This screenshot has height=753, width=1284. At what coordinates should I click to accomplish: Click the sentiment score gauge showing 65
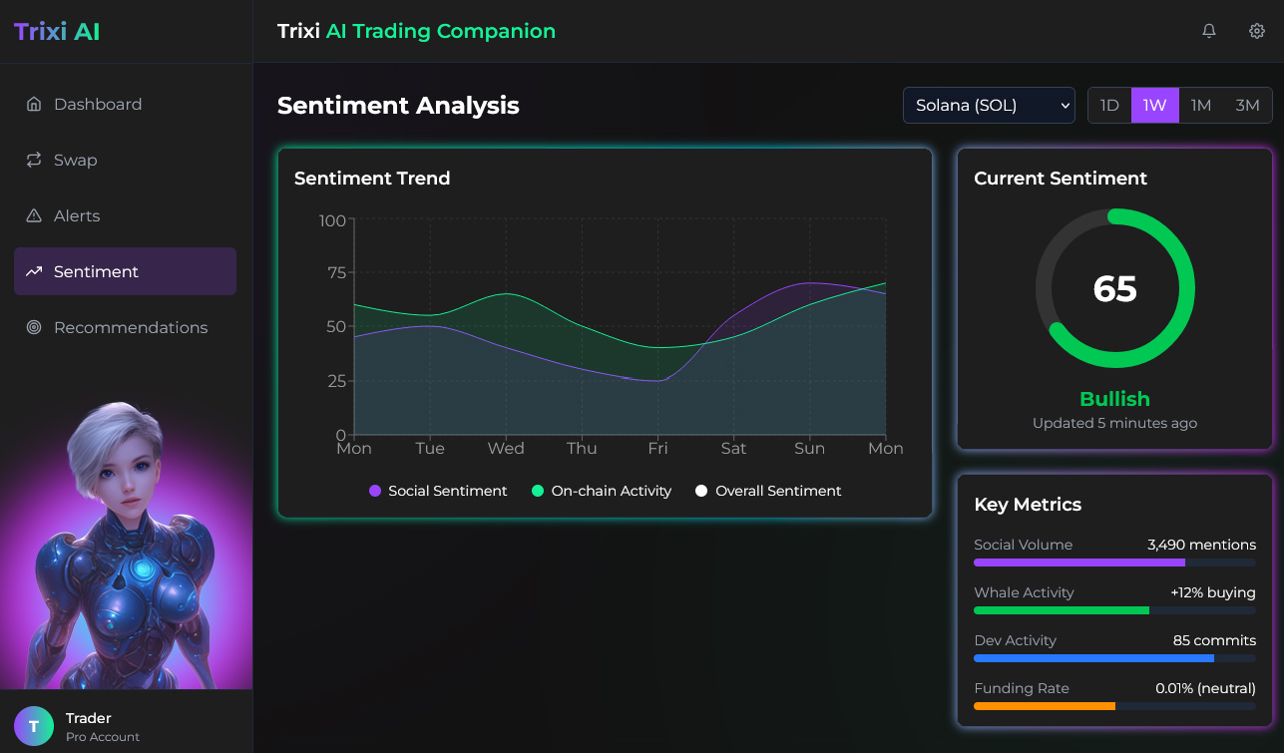point(1114,288)
